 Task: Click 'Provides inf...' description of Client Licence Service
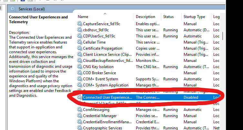147,55
